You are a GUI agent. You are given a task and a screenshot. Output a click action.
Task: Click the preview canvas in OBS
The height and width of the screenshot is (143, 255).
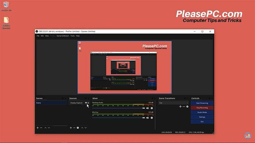(125, 67)
